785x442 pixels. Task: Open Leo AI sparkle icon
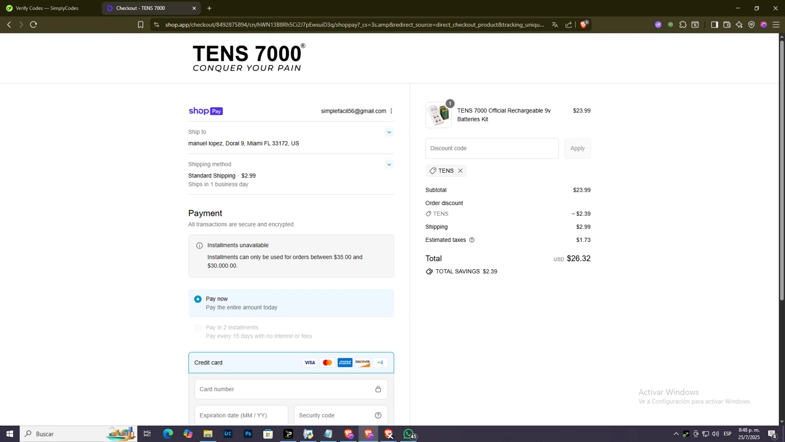tap(739, 25)
